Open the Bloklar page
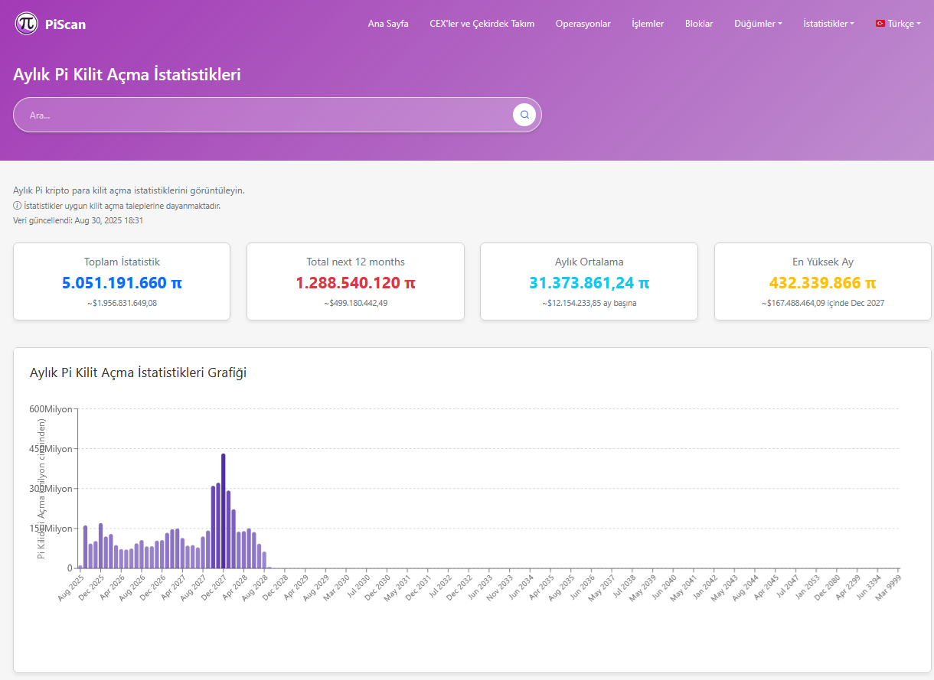This screenshot has height=680, width=934. pos(699,24)
